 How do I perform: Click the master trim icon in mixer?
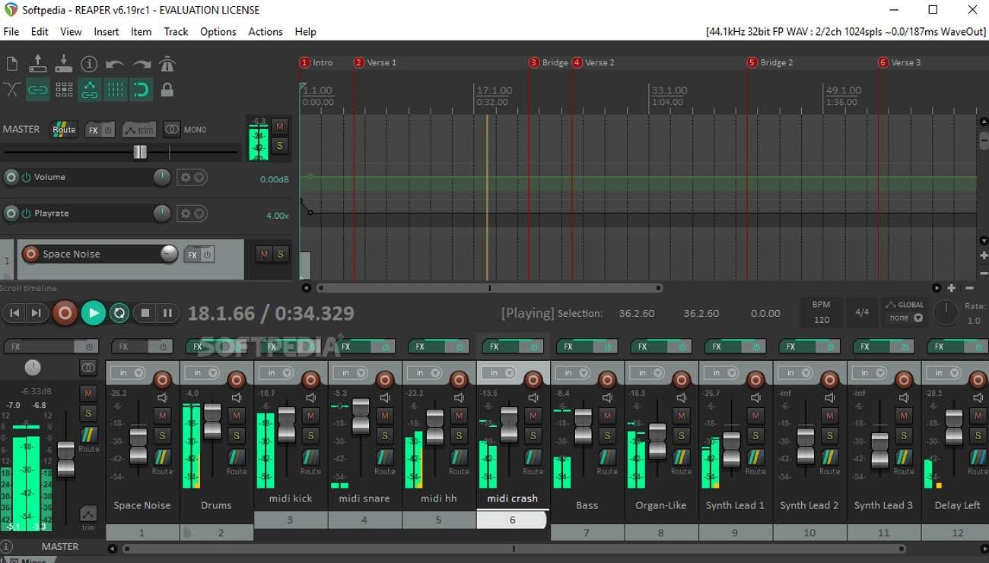point(88,516)
